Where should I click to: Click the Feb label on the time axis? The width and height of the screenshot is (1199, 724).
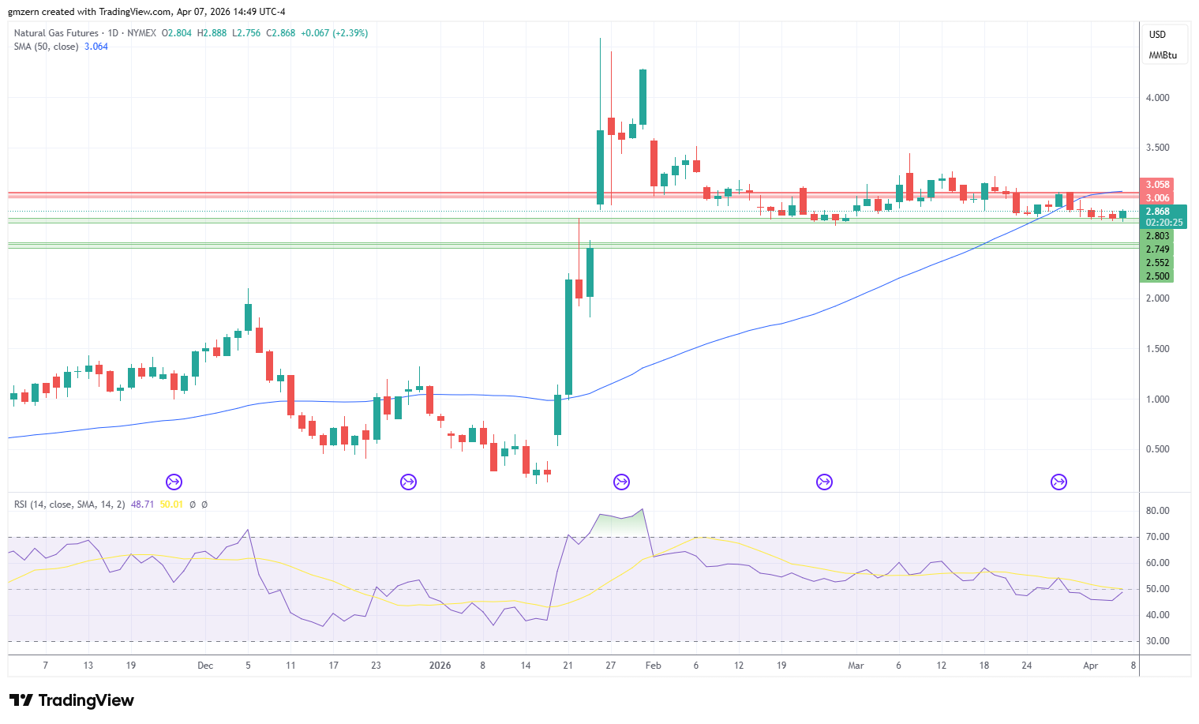(653, 666)
